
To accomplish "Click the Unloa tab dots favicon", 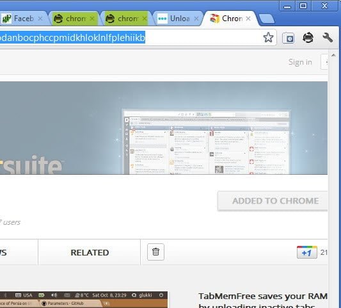I will pyautogui.click(x=163, y=19).
